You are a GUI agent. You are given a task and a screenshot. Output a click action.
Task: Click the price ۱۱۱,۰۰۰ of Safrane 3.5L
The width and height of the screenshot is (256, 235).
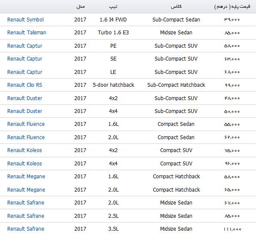pyautogui.click(x=232, y=229)
